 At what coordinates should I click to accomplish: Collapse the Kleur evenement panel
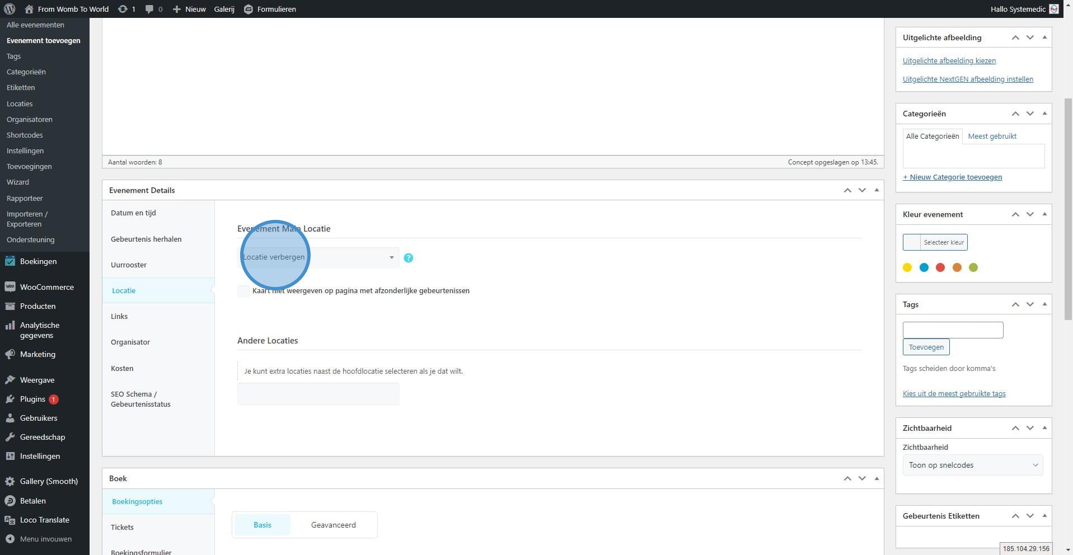point(1044,214)
